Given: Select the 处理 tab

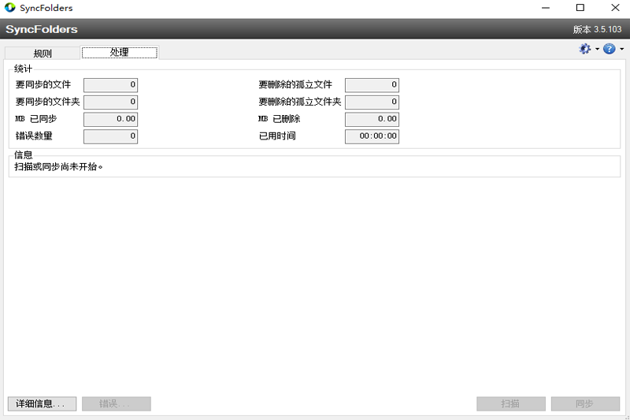Looking at the screenshot, I should 120,52.
